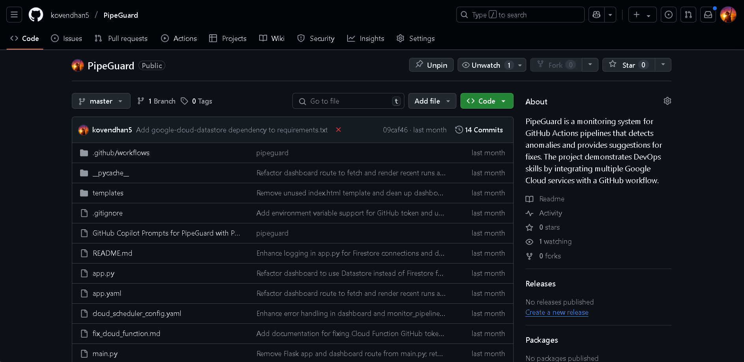
Task: Switch to the Issues tab
Action: (x=67, y=39)
